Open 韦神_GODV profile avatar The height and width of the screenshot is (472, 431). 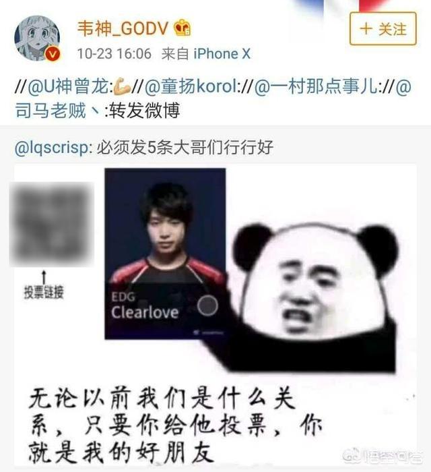pos(37,38)
